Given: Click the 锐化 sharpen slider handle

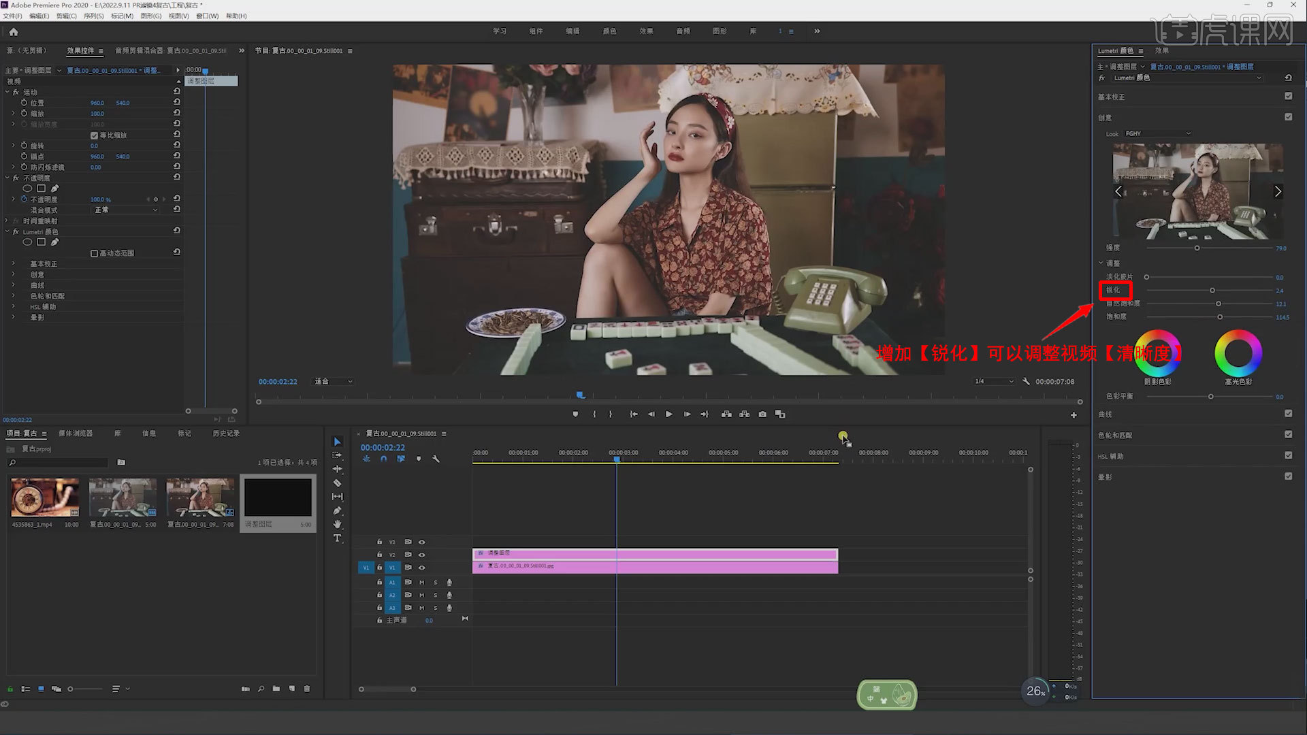Looking at the screenshot, I should (x=1212, y=291).
